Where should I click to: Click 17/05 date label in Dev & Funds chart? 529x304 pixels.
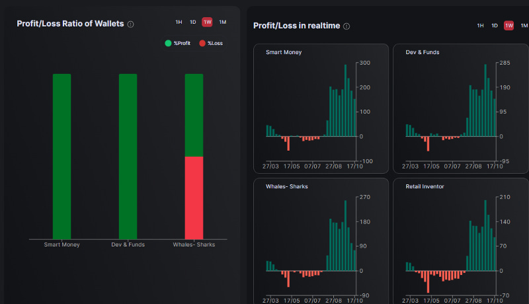tap(432, 166)
